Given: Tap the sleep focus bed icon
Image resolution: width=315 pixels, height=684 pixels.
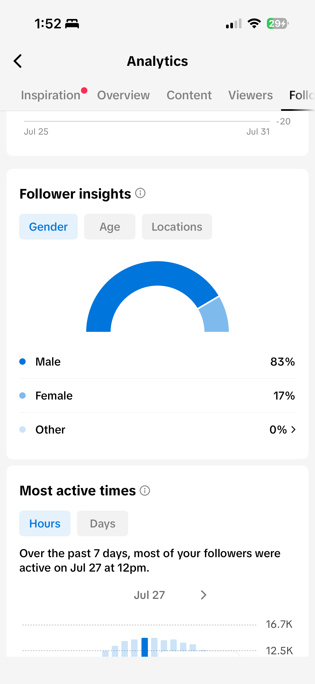Looking at the screenshot, I should point(72,24).
